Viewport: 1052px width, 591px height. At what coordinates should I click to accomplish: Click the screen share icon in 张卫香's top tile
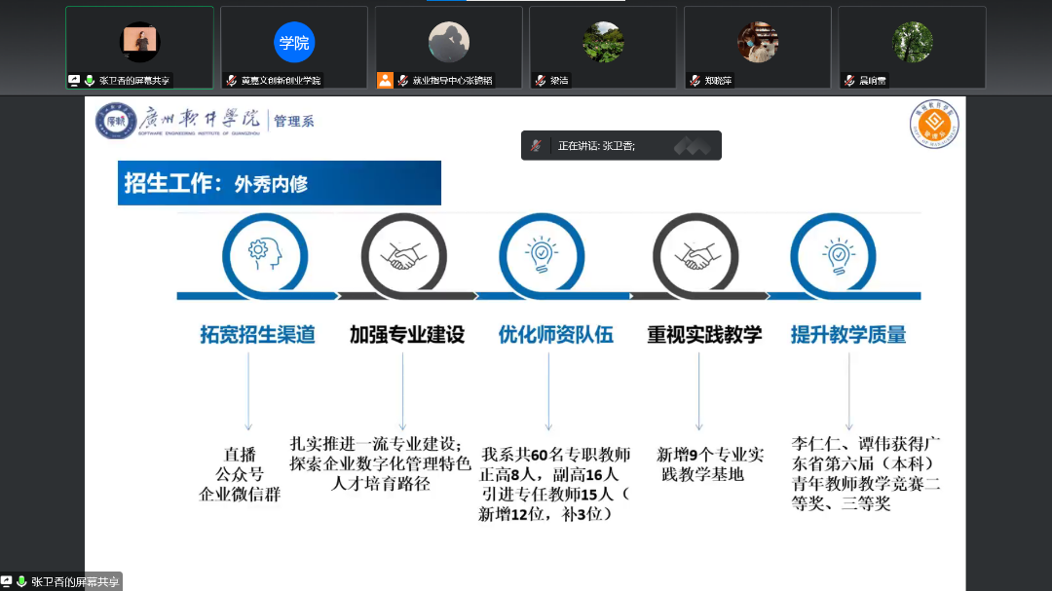point(74,81)
